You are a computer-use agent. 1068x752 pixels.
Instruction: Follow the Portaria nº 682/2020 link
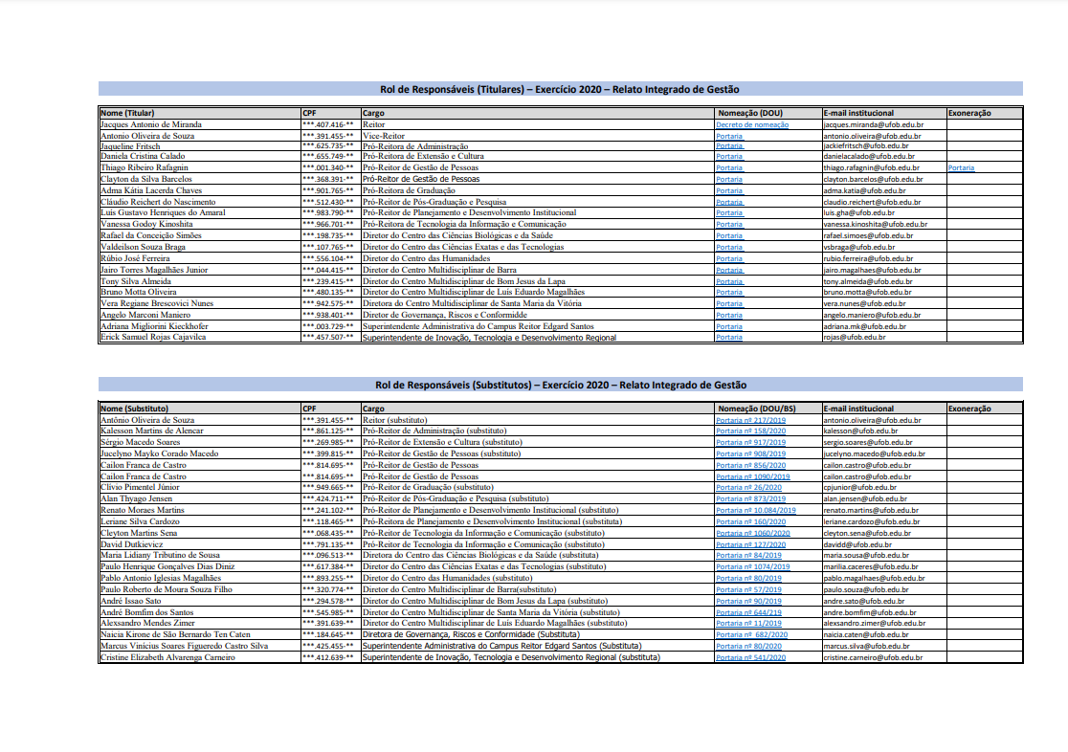[x=751, y=634]
